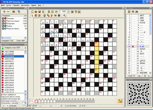
Task: Open the Словари menu
Action: tap(16, 5)
